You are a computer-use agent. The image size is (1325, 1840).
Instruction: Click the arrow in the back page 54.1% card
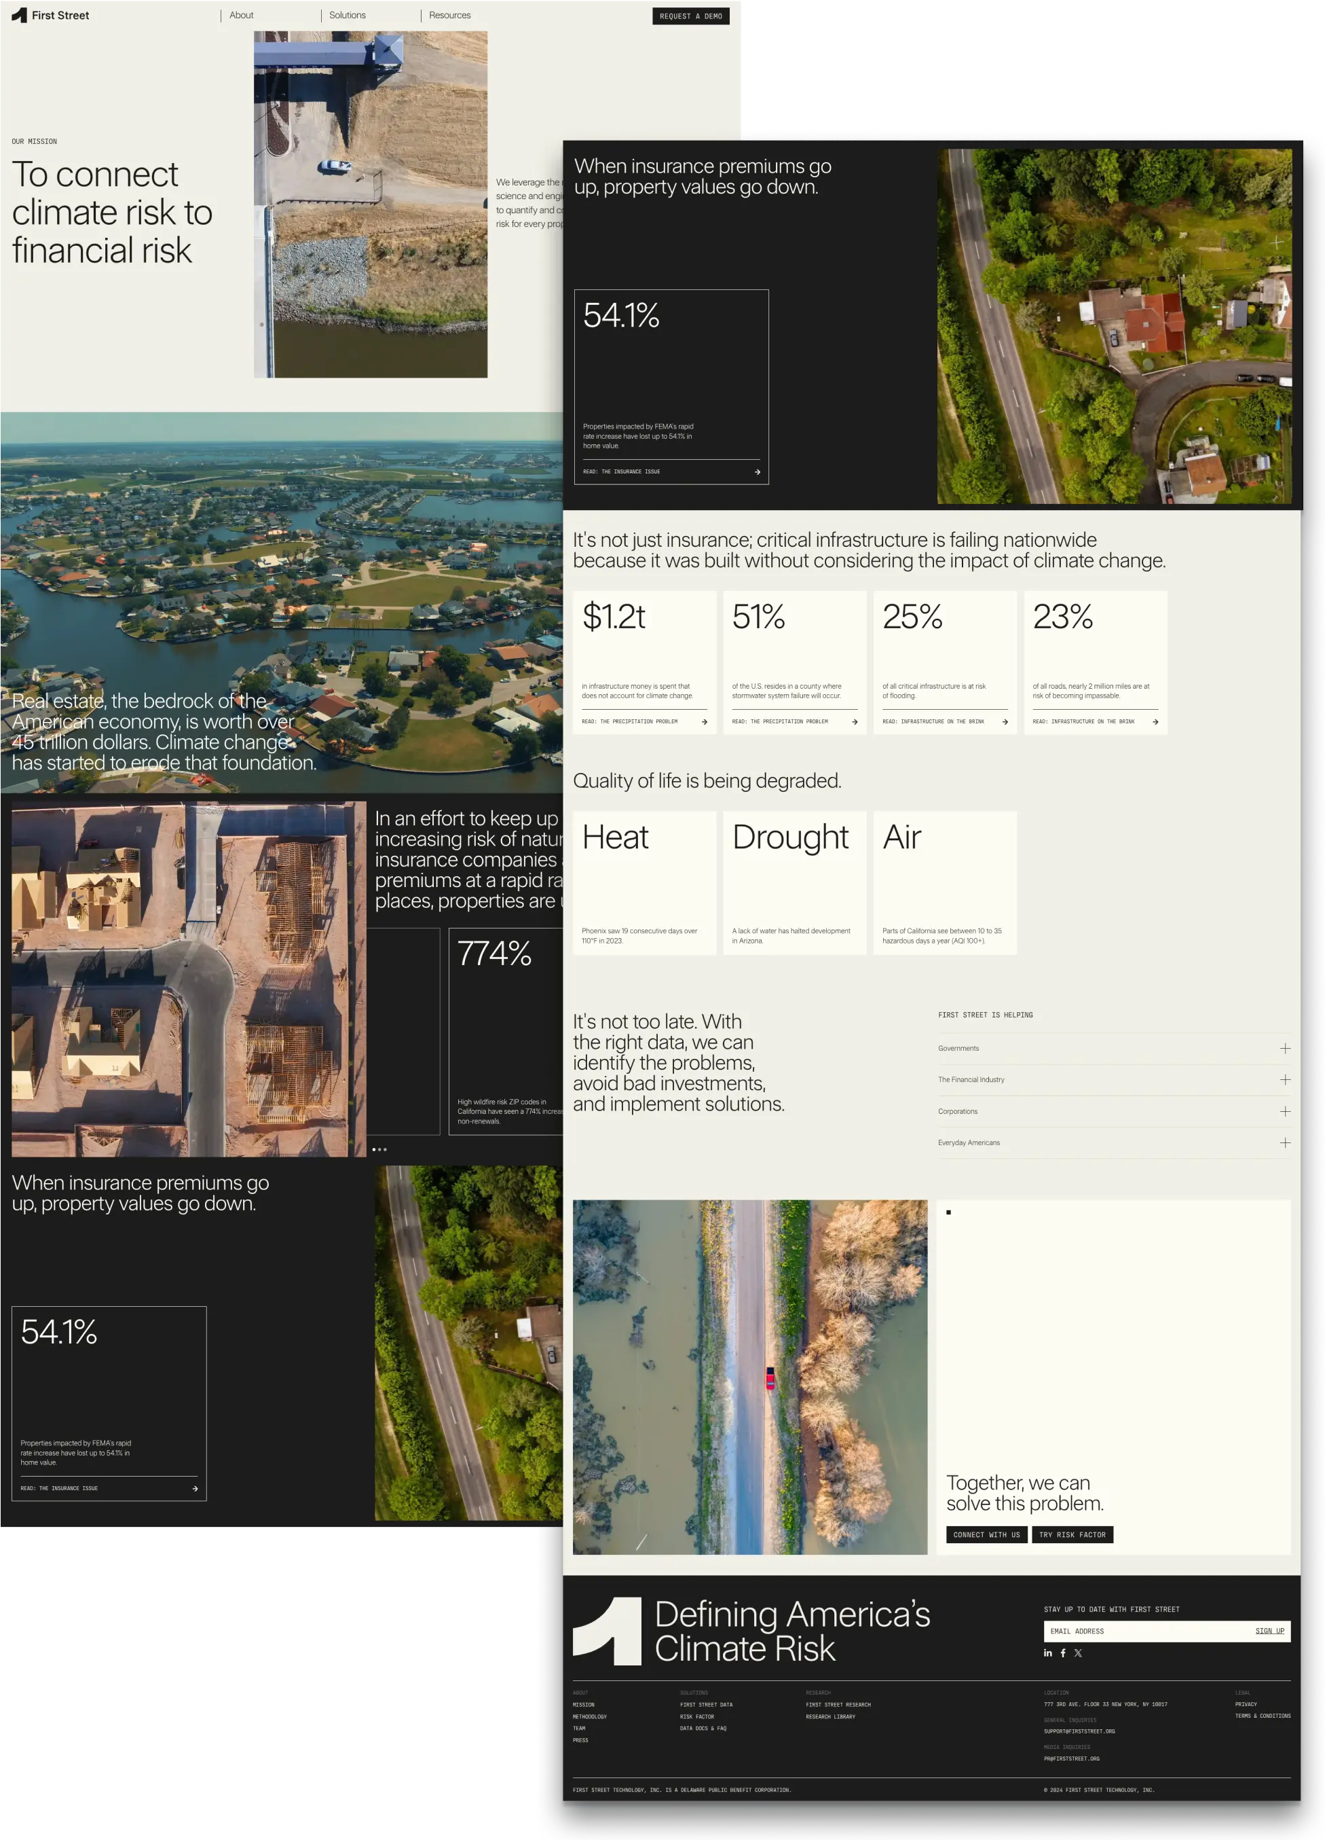[x=195, y=1489]
